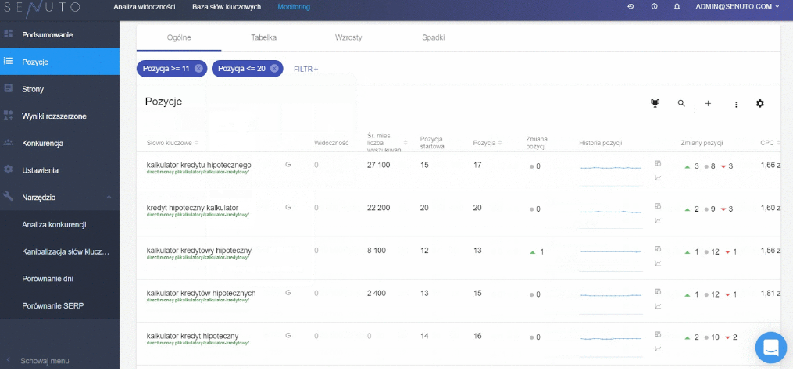Open search with the magnifier icon
Screen dimensions: 793x371
point(681,103)
